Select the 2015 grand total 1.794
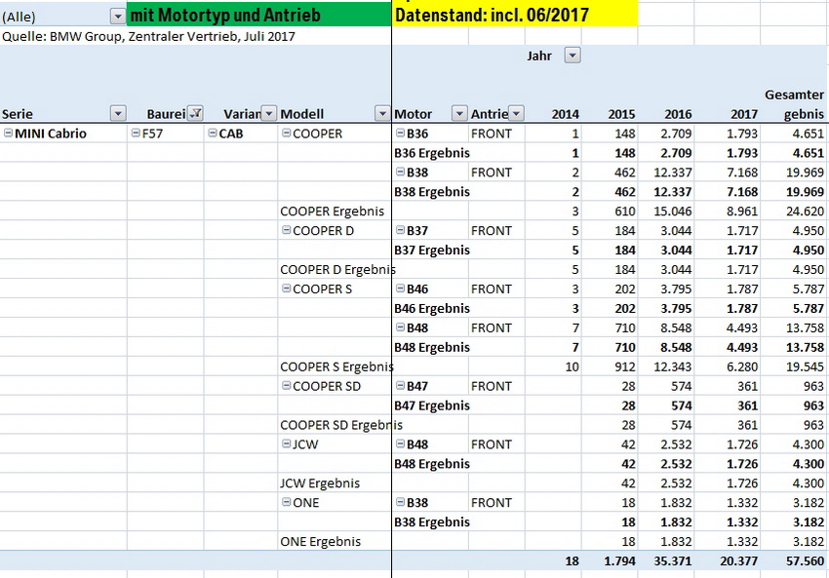This screenshot has width=829, height=578. coord(620,560)
